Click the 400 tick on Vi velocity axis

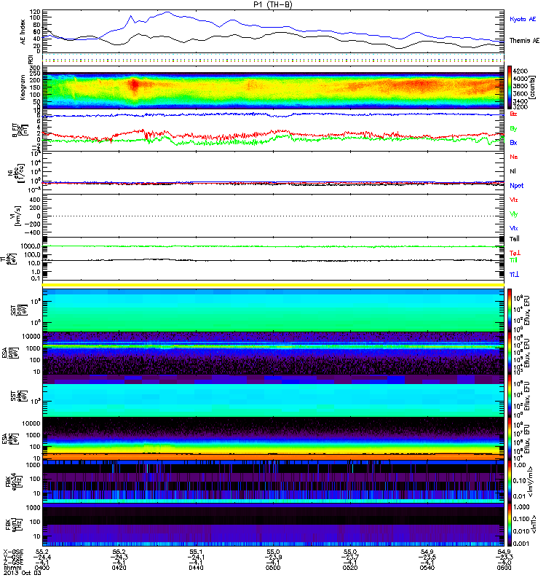[35, 199]
